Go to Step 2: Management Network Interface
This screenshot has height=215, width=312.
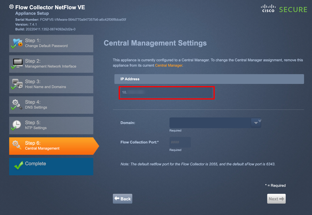point(51,64)
